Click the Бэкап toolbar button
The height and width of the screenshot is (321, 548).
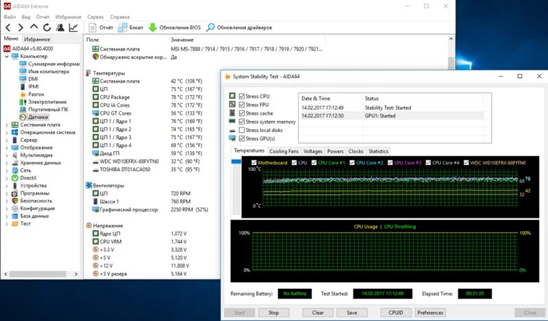(x=131, y=27)
